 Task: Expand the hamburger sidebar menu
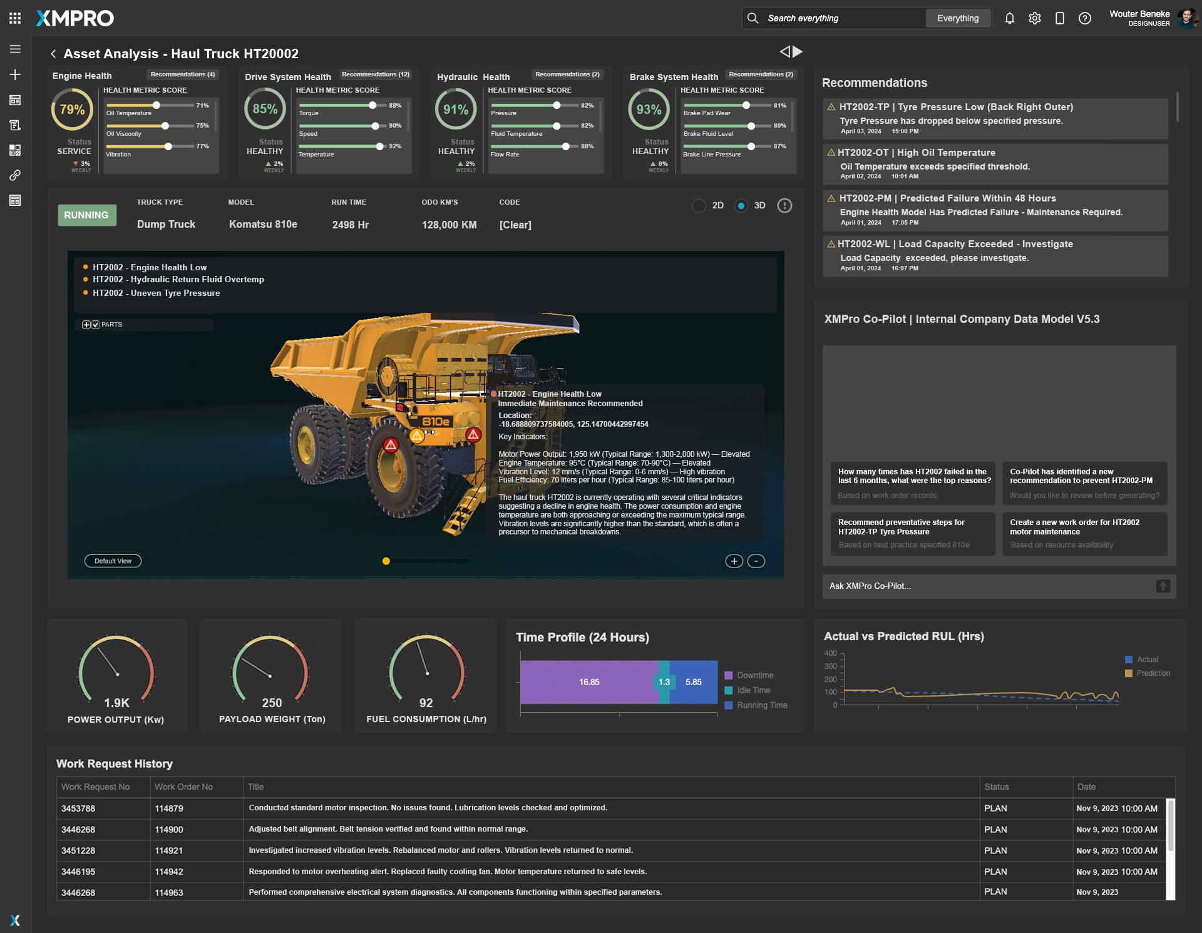coord(15,49)
